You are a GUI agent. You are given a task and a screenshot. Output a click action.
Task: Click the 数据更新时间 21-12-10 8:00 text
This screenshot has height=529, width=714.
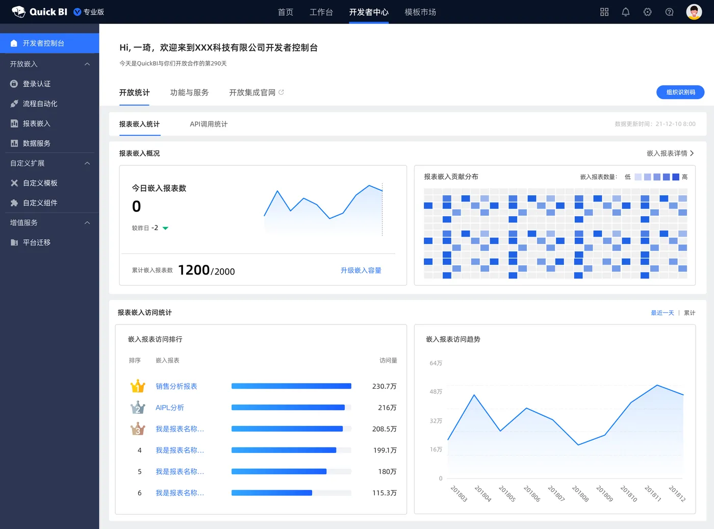pos(655,124)
